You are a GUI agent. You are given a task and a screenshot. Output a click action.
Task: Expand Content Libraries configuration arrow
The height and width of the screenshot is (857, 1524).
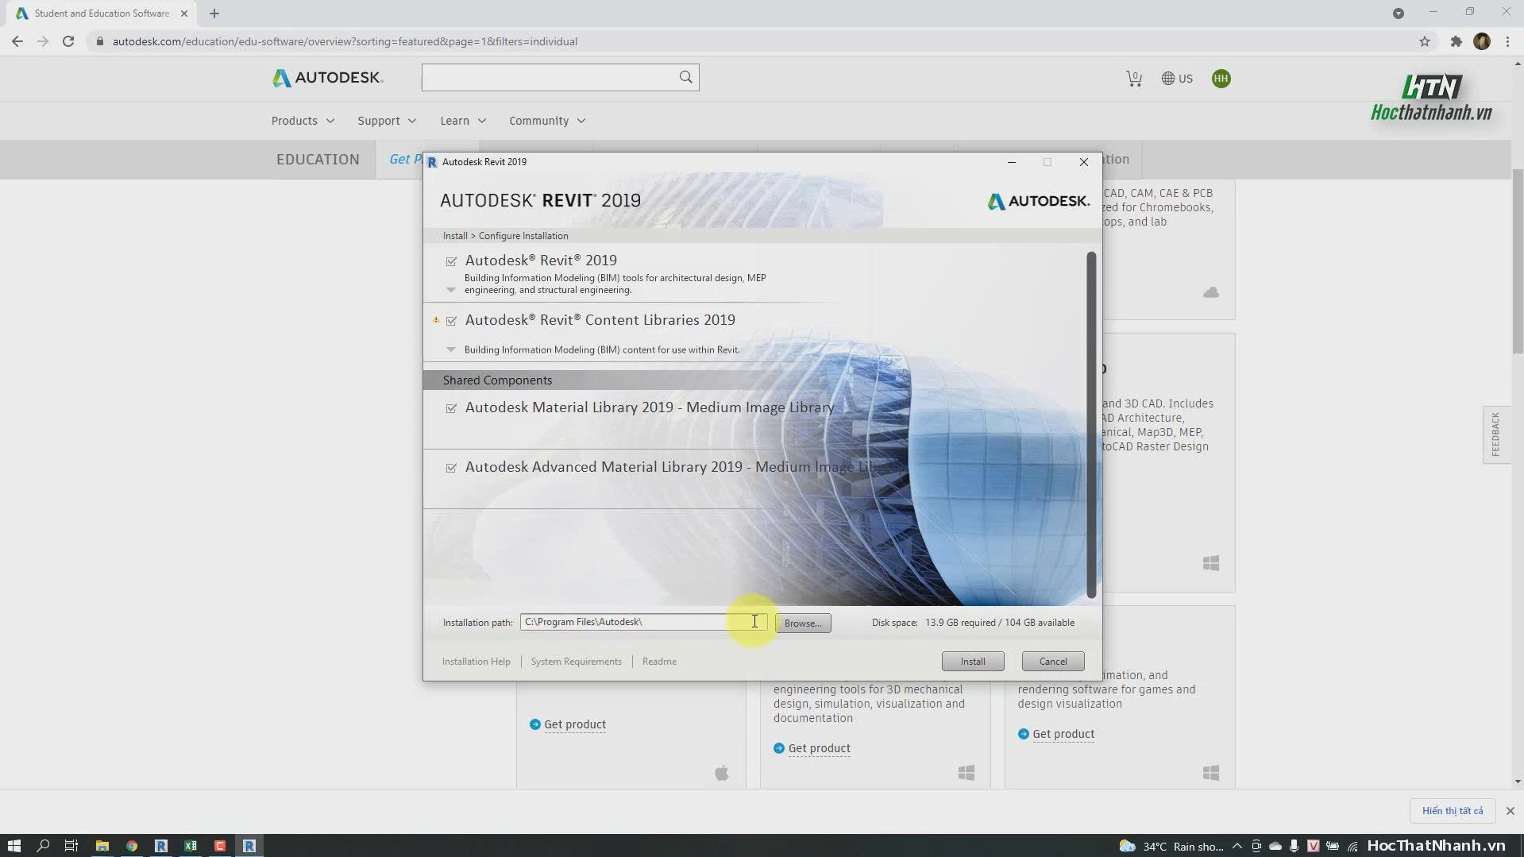[451, 349]
